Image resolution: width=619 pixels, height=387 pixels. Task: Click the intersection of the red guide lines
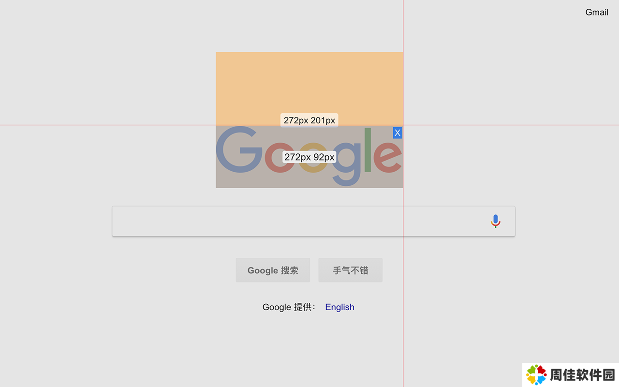pyautogui.click(x=403, y=125)
